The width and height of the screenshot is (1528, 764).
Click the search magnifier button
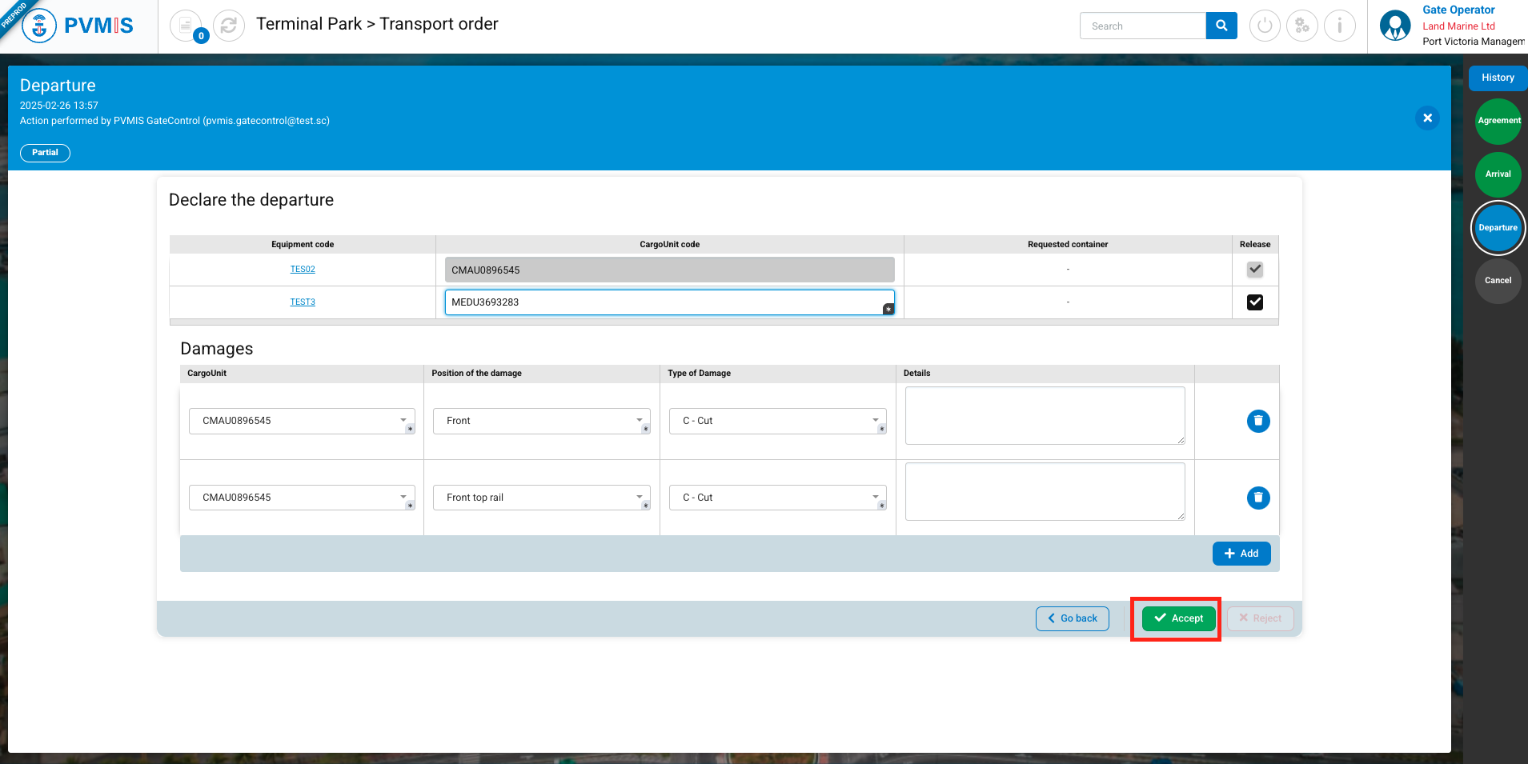coord(1221,26)
